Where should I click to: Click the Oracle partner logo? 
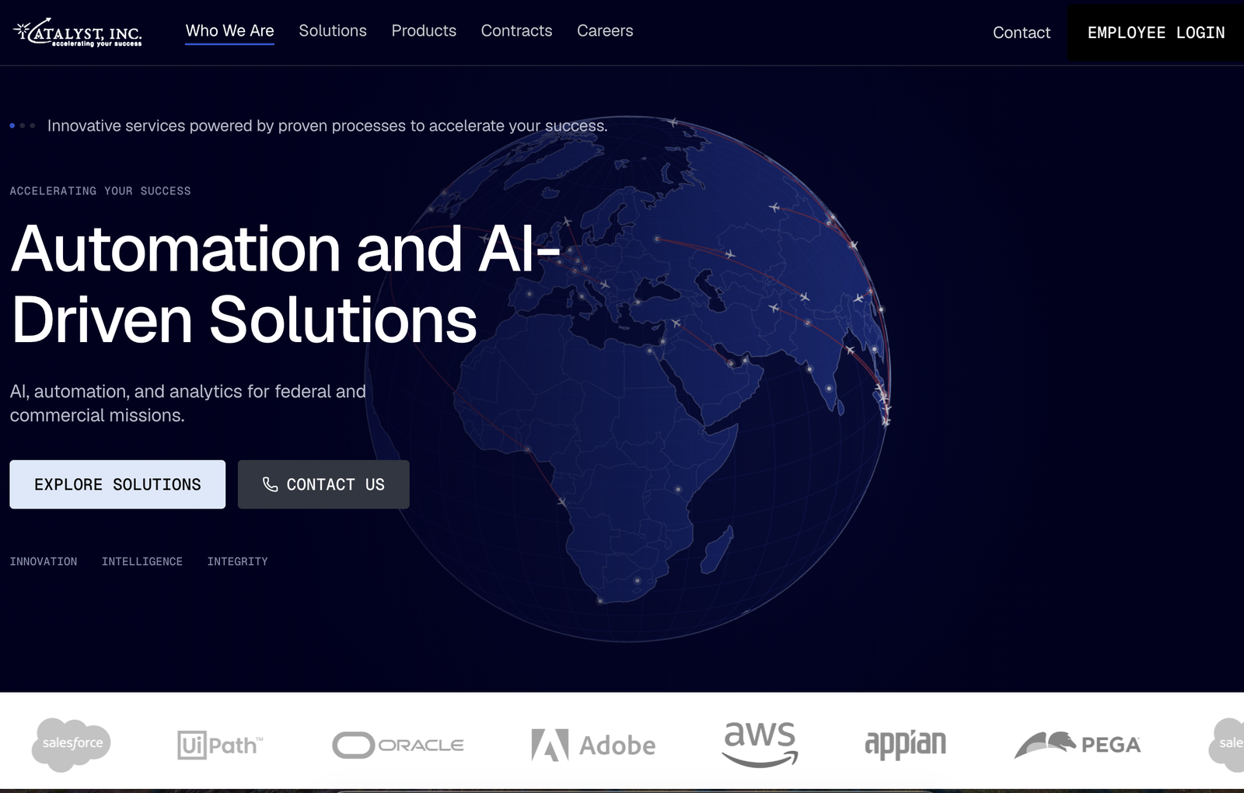(398, 745)
